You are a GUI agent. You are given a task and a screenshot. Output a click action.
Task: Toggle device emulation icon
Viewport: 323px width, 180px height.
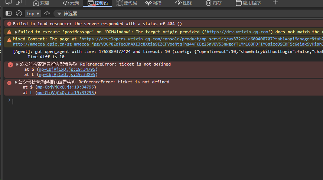[x=19, y=3]
